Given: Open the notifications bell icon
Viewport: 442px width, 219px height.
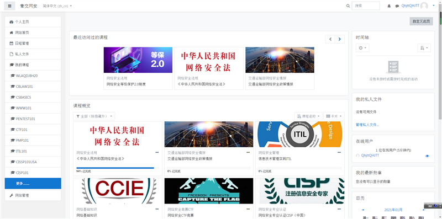Looking at the screenshot, I should coord(390,6).
